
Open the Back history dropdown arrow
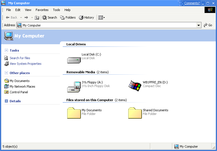click(x=21, y=17)
